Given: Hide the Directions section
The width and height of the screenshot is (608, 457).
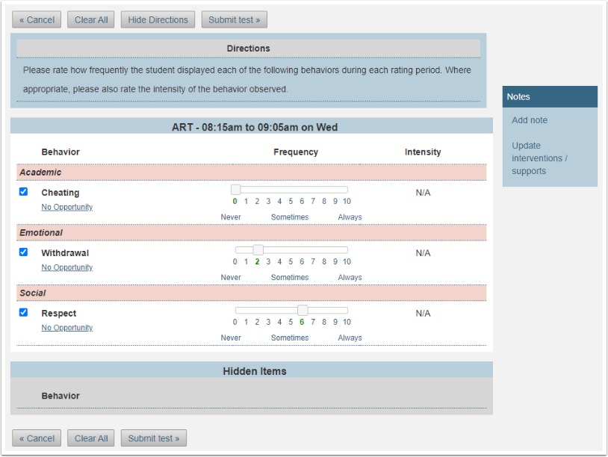Looking at the screenshot, I should click(x=158, y=19).
